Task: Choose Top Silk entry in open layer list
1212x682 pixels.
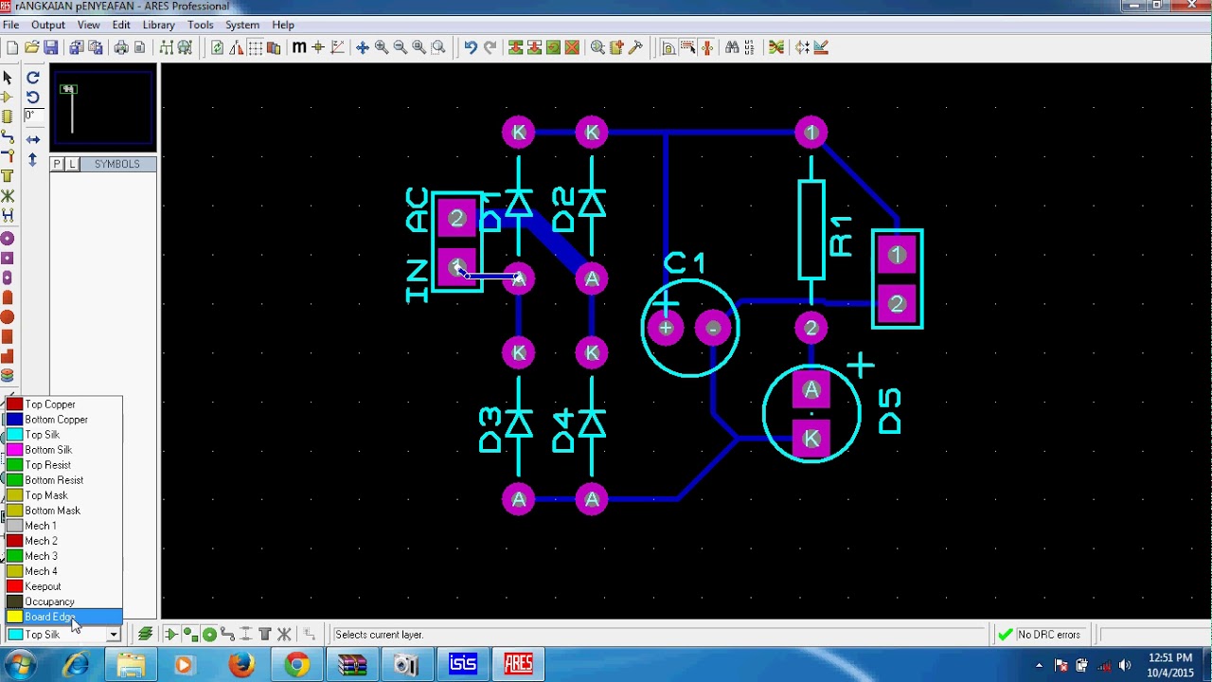Action: pos(63,435)
